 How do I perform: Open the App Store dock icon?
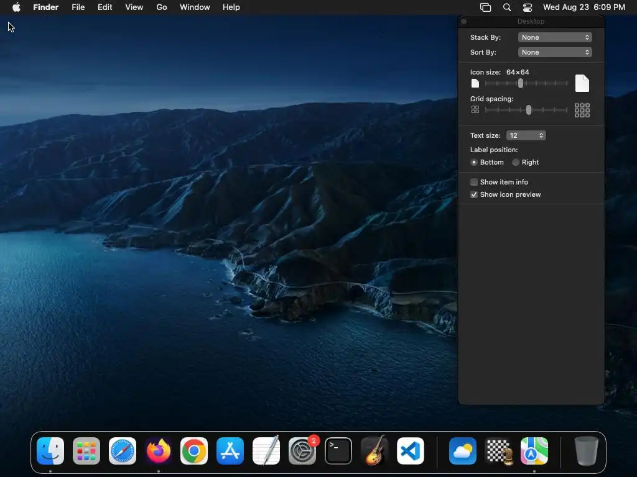click(230, 451)
